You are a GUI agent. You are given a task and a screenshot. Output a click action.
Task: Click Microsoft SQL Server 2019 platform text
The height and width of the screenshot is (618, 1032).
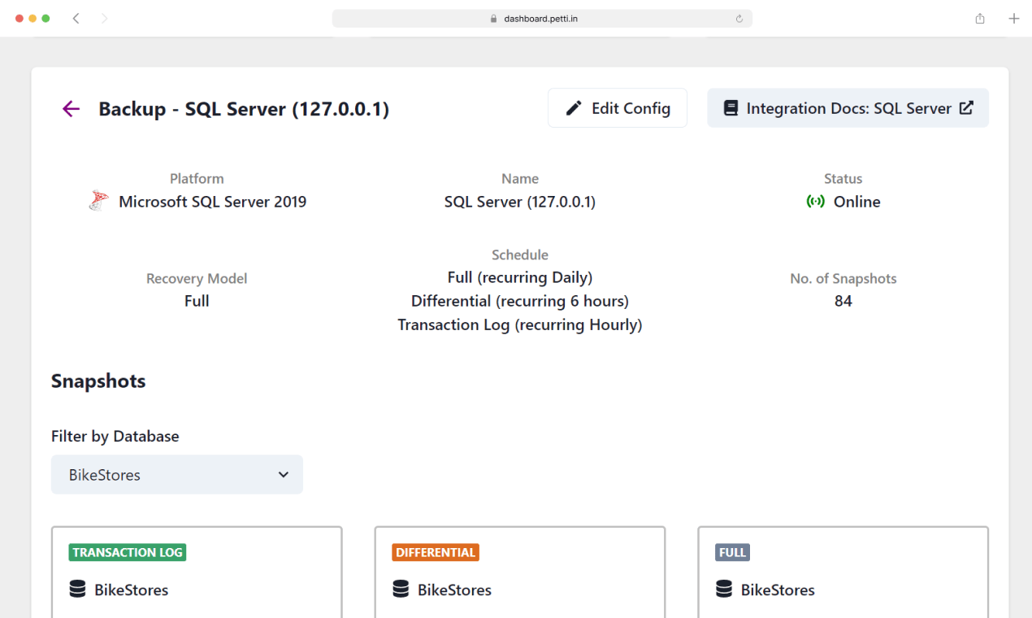(x=213, y=202)
